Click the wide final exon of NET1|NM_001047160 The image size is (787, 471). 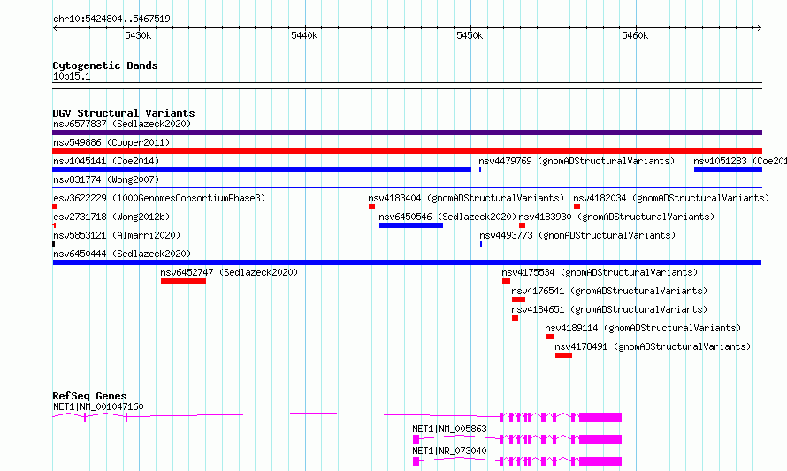(x=600, y=417)
